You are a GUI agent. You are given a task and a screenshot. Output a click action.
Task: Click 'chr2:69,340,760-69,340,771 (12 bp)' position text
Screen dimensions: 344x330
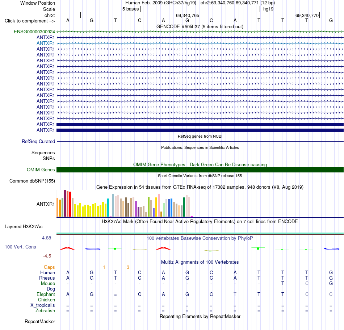pos(238,3)
